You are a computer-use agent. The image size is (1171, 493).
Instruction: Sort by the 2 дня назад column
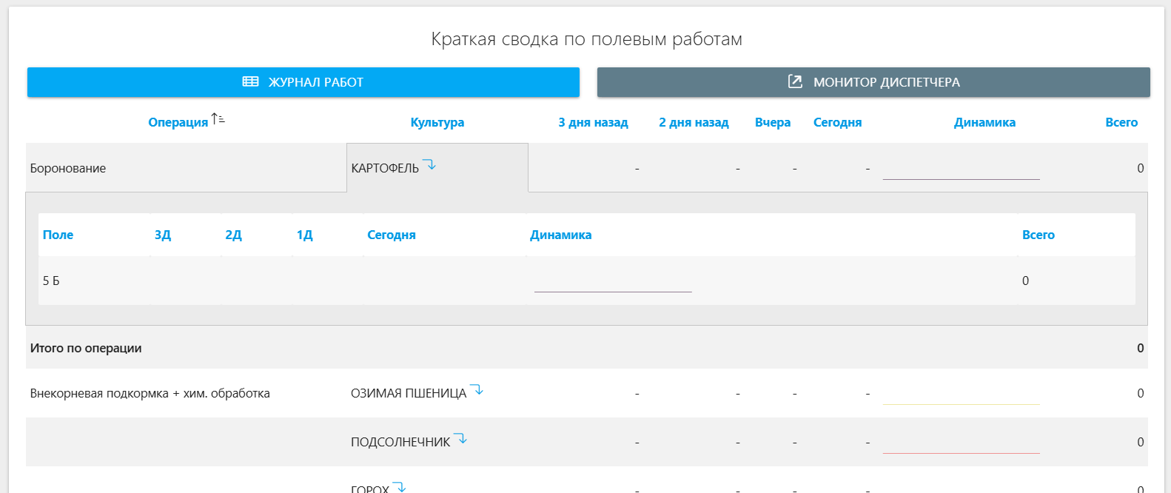[694, 123]
